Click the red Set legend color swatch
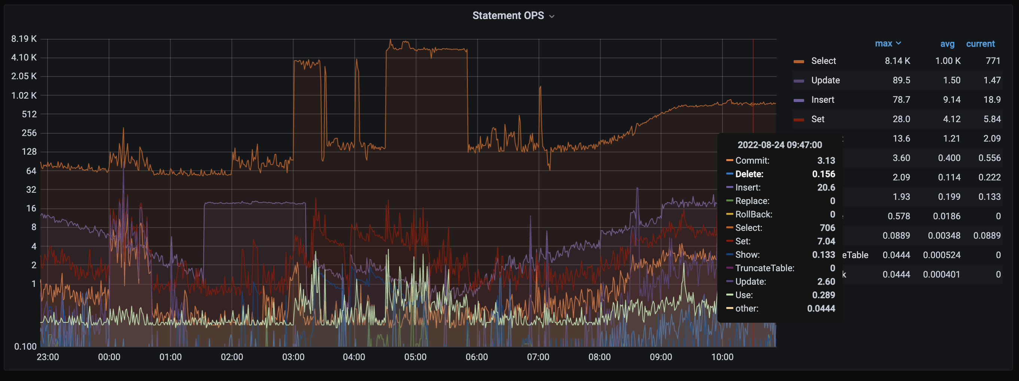1019x381 pixels. pyautogui.click(x=799, y=119)
